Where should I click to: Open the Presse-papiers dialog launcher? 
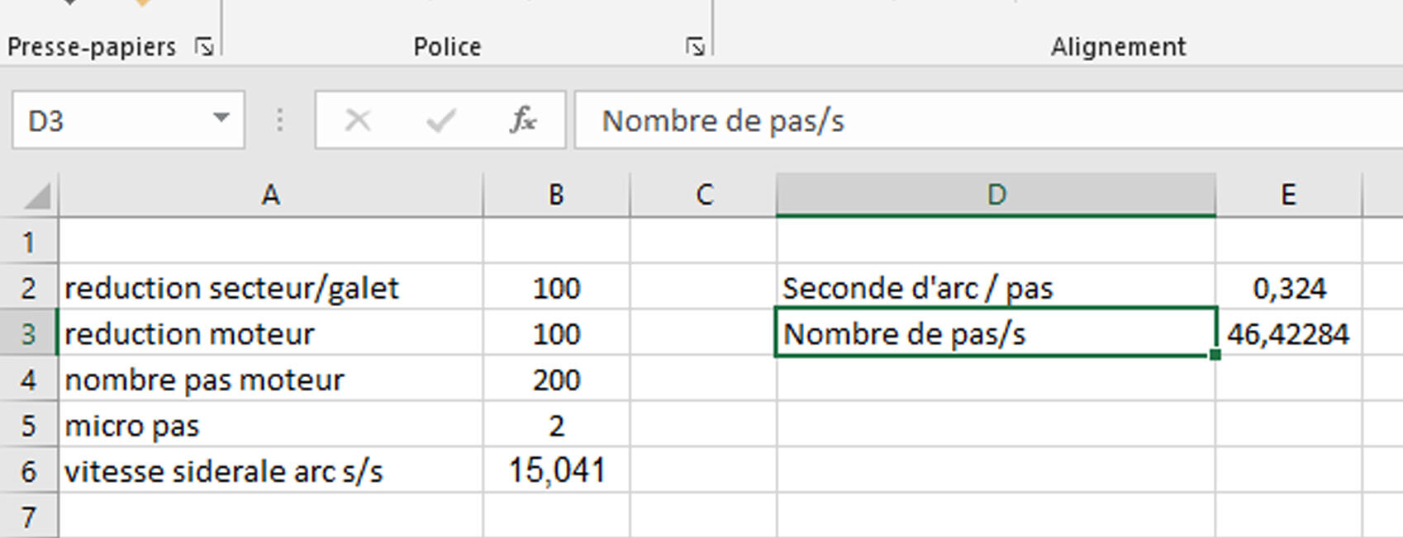pyautogui.click(x=204, y=47)
